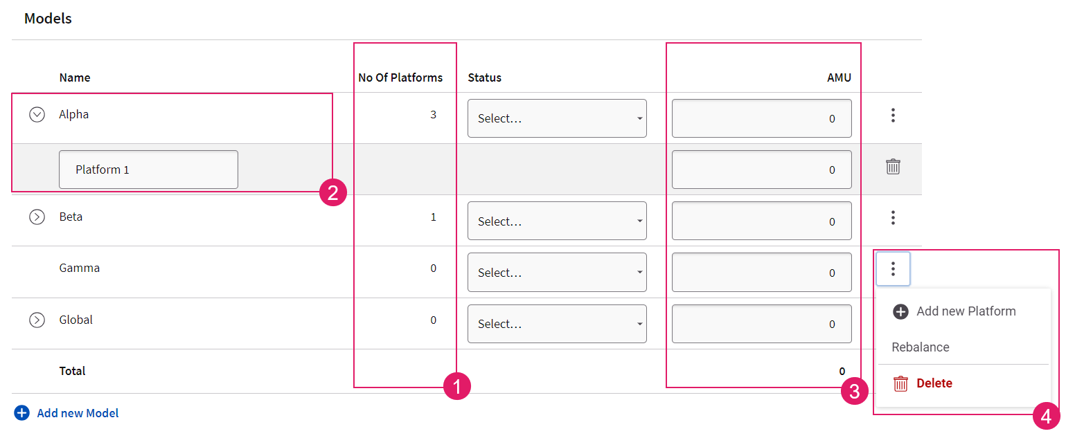1066x438 pixels.
Task: Click the plus icon in Add new Platform
Action: pyautogui.click(x=900, y=312)
